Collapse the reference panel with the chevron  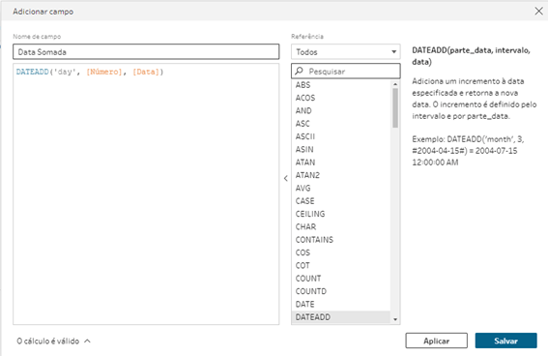click(285, 178)
